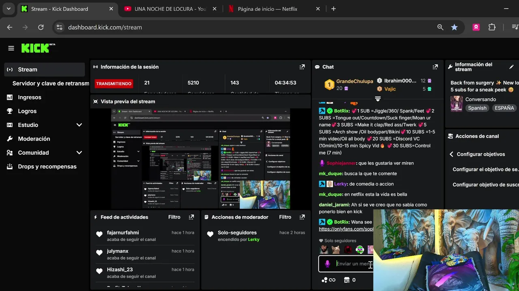Click the TRANSMITIENDO live badge
This screenshot has height=291, width=519.
point(114,84)
